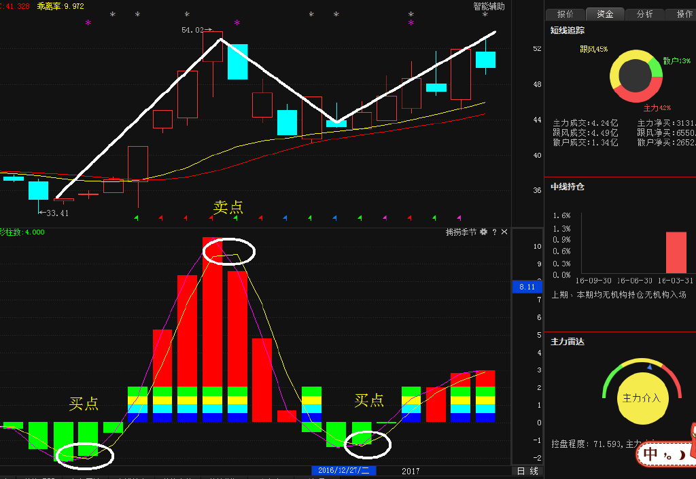Click the 日线 period selector
Viewport: 696px width, 479px height.
point(527,471)
